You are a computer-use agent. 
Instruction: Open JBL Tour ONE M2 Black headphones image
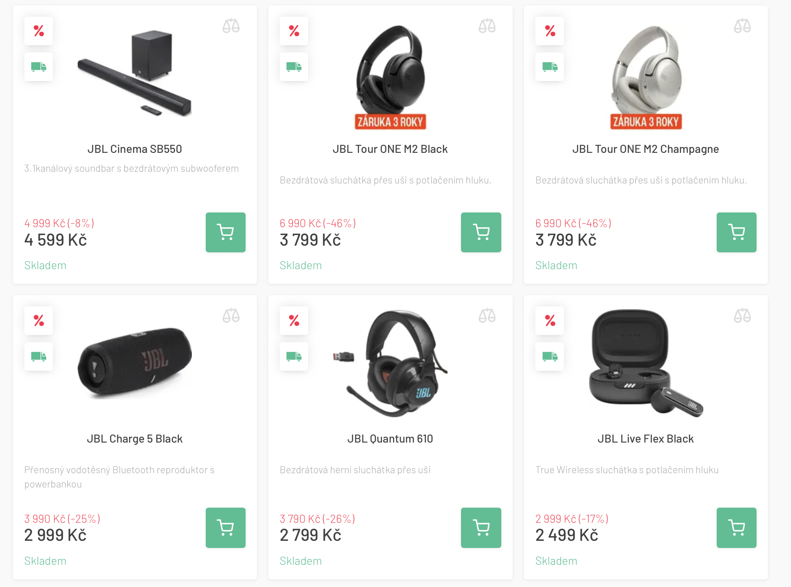click(x=390, y=76)
